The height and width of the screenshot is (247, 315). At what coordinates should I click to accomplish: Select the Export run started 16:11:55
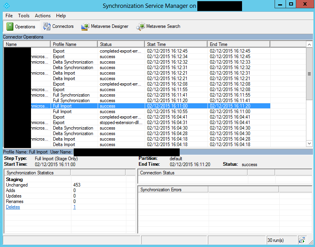point(137,90)
